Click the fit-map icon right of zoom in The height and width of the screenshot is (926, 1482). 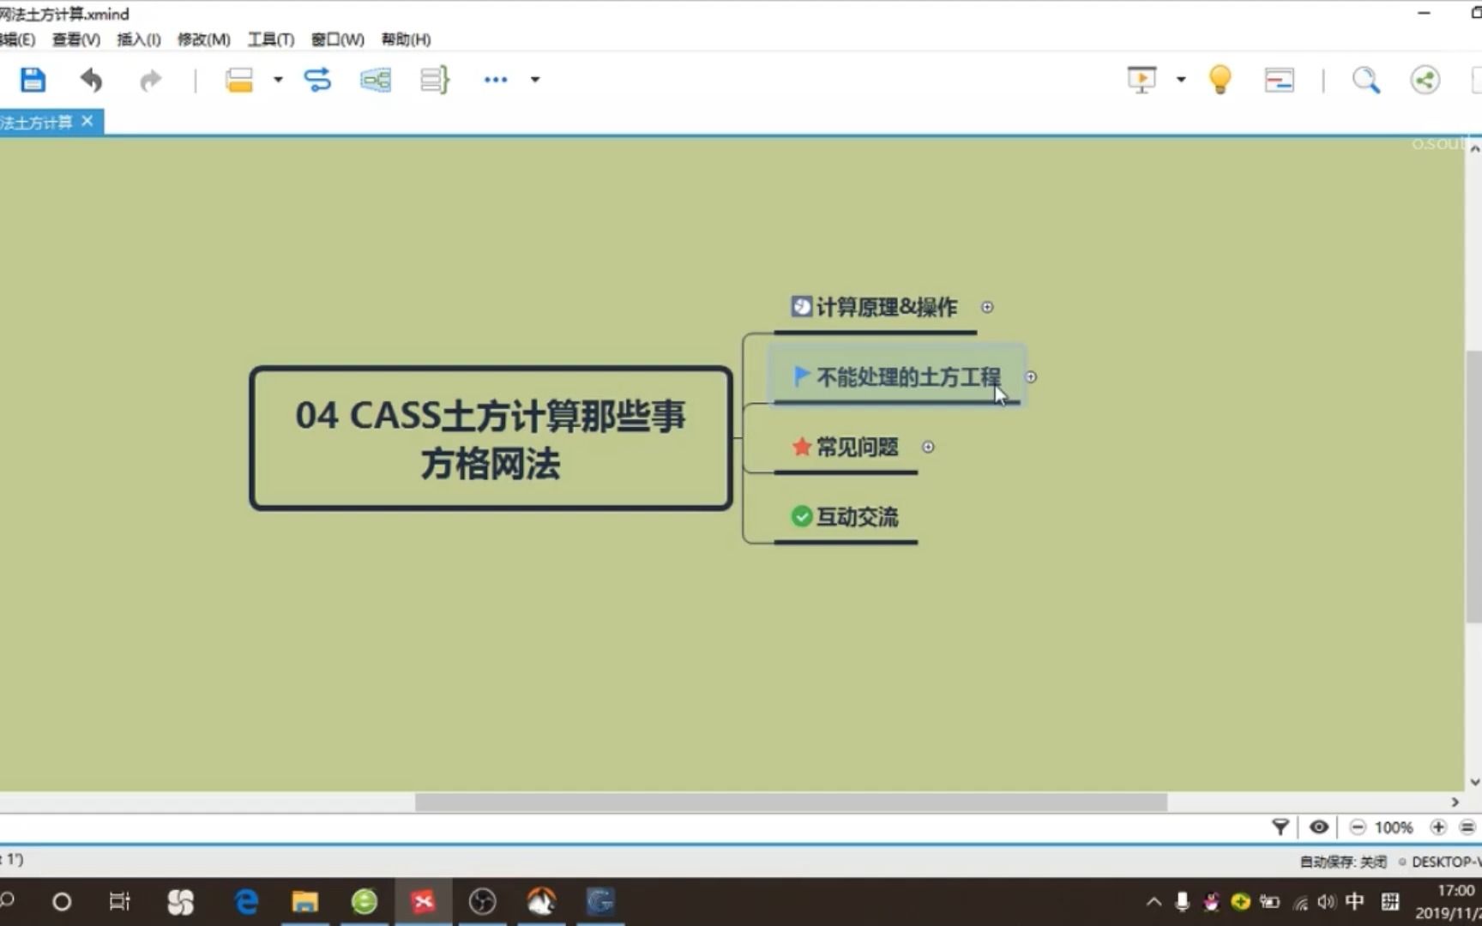[1467, 827]
